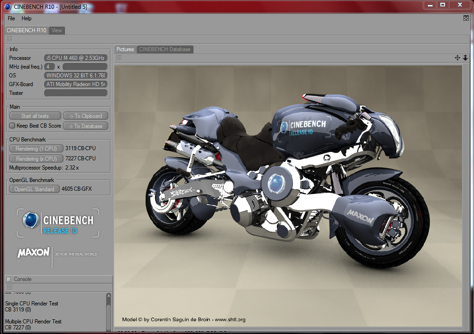
Task: Click the console scrollbar up arrow
Action: 109,295
